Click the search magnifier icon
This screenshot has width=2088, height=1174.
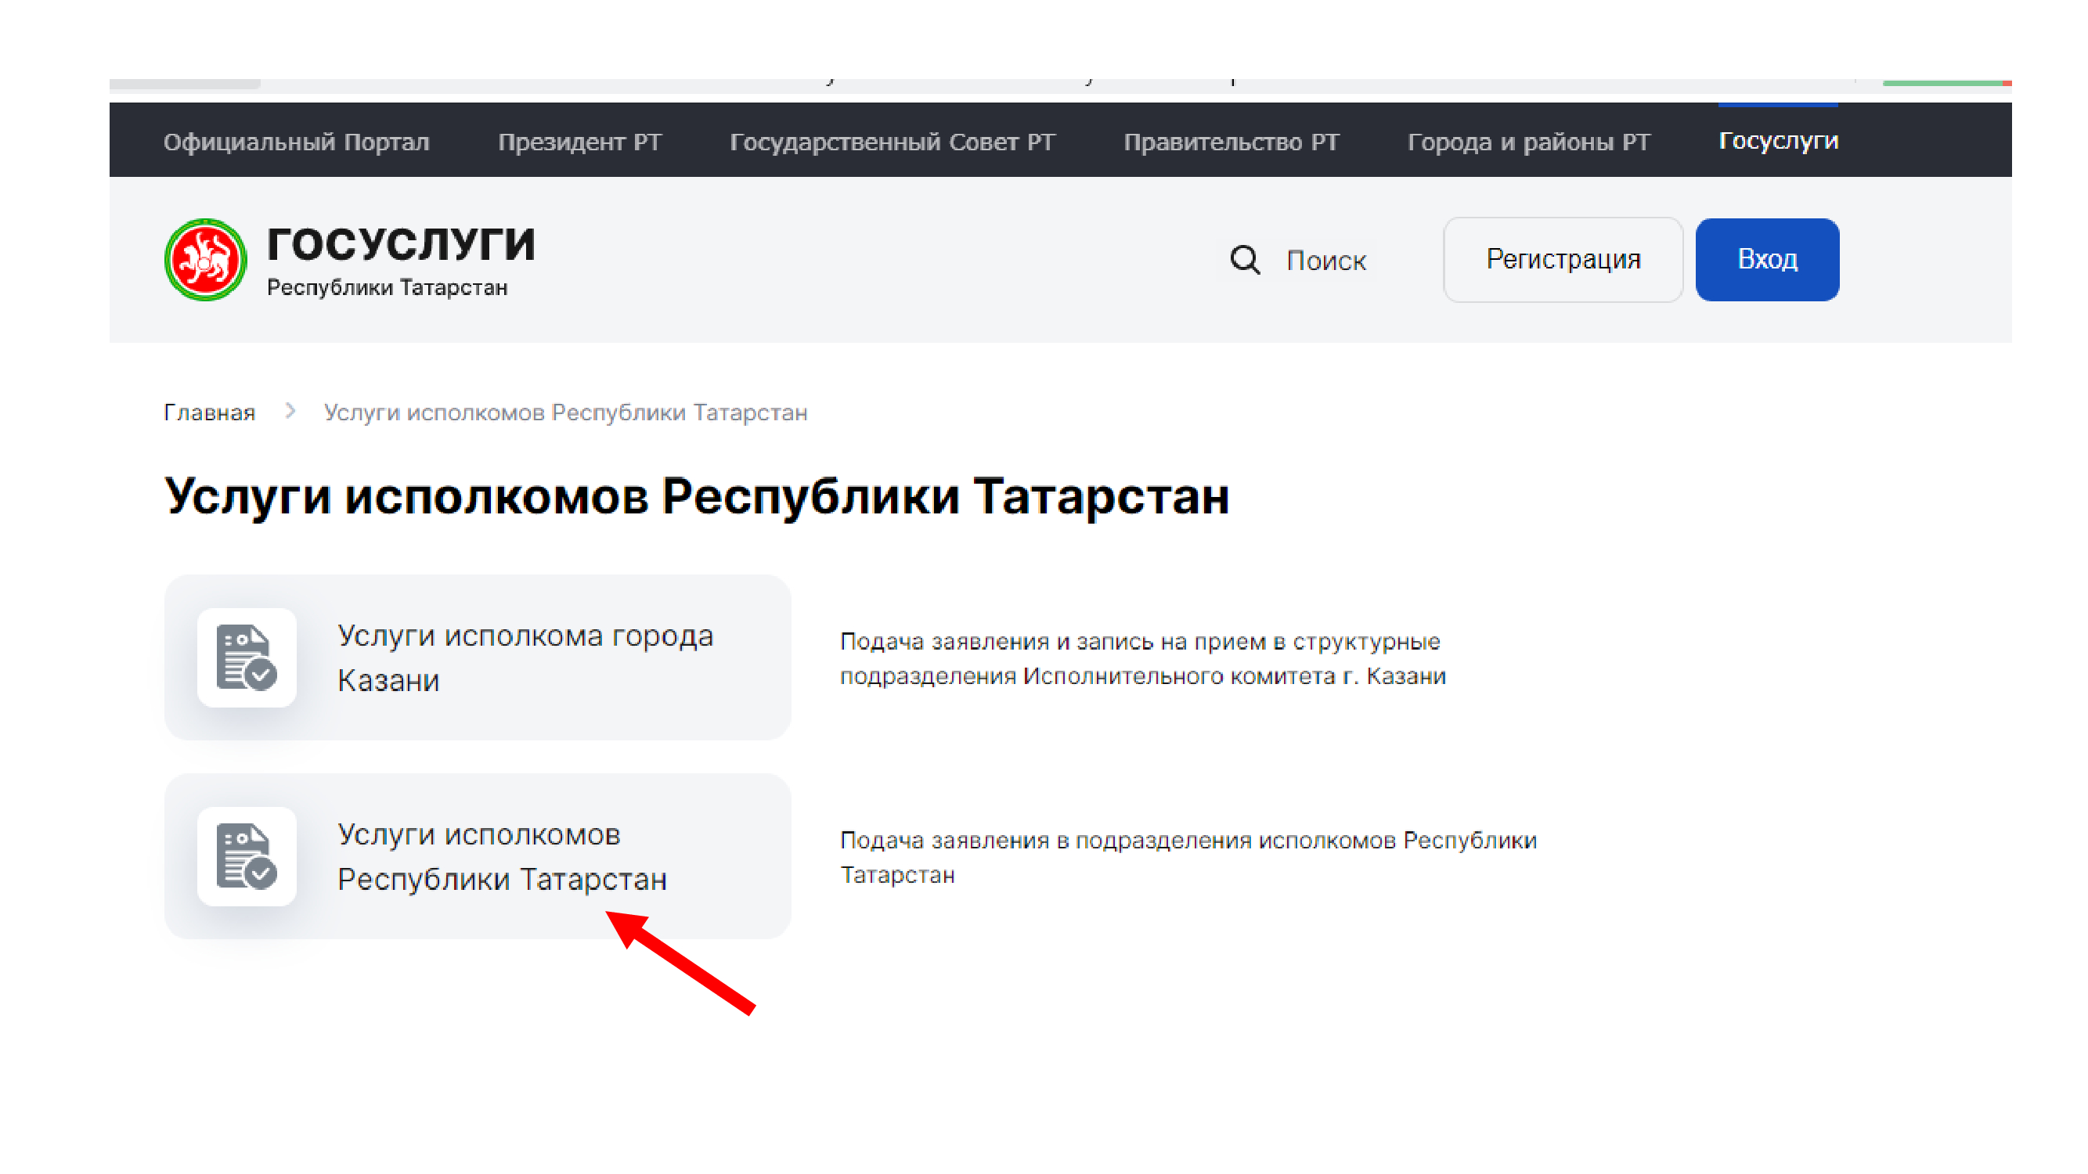[1244, 260]
